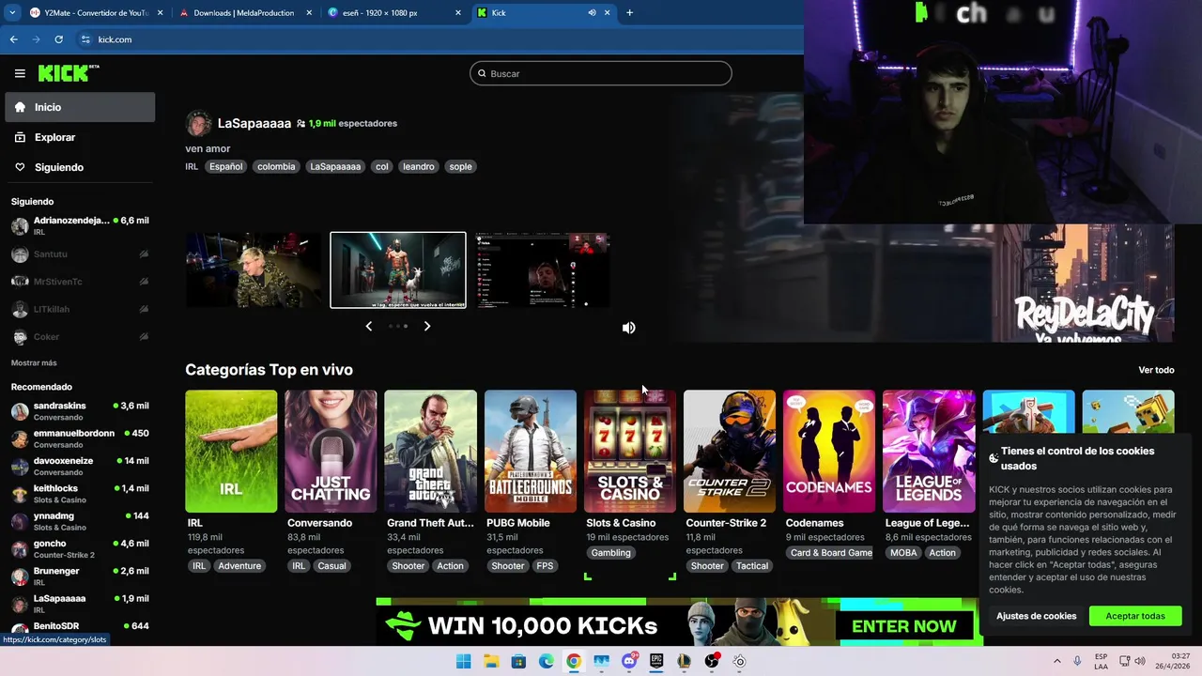Open Counter-Strike 2 category card
Screen dimensions: 1202x676
[x=729, y=452]
